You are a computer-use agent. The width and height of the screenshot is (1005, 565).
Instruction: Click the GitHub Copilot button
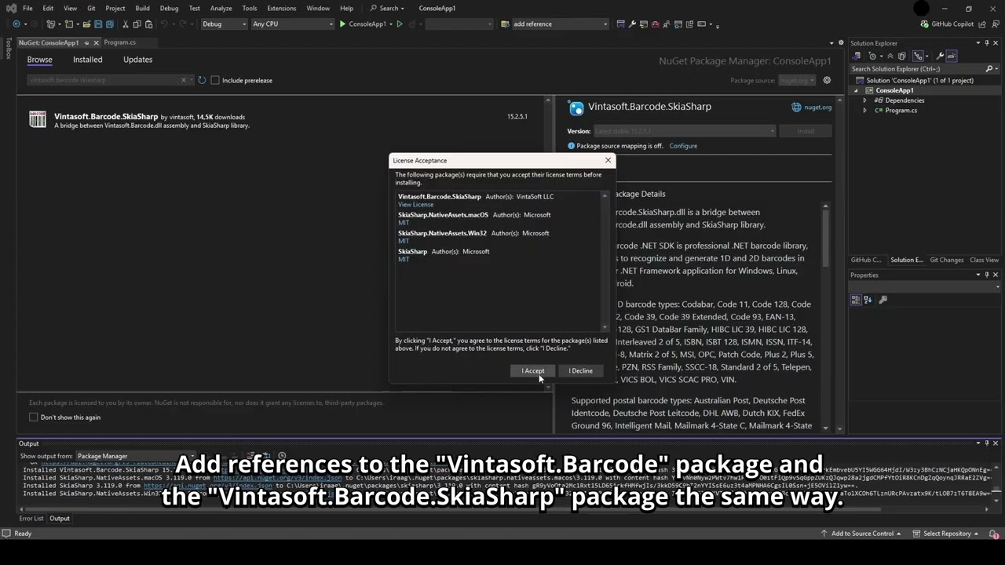coord(946,24)
